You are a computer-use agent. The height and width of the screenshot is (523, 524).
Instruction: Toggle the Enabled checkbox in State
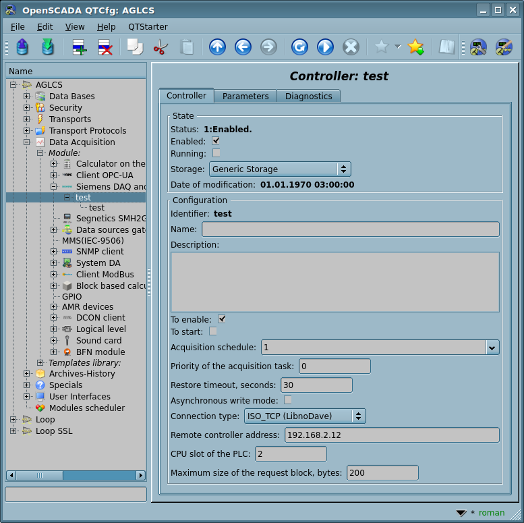point(216,141)
